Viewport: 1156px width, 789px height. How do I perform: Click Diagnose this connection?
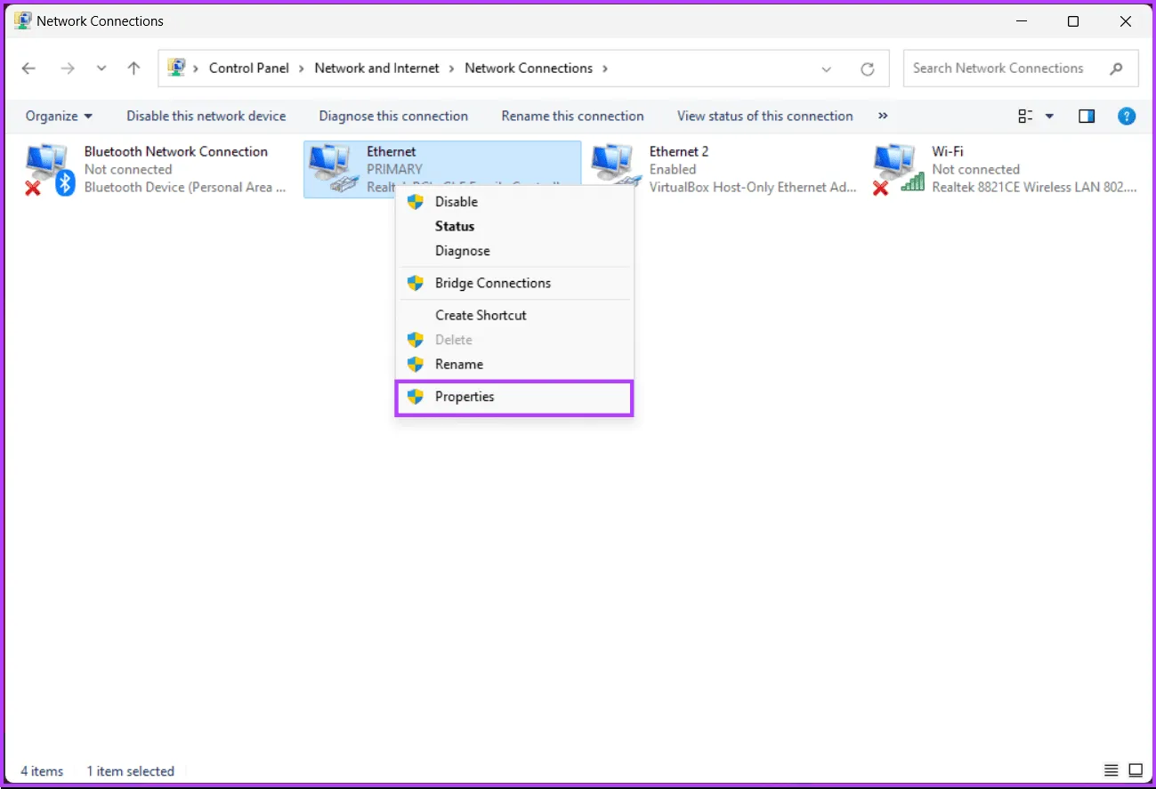click(393, 116)
